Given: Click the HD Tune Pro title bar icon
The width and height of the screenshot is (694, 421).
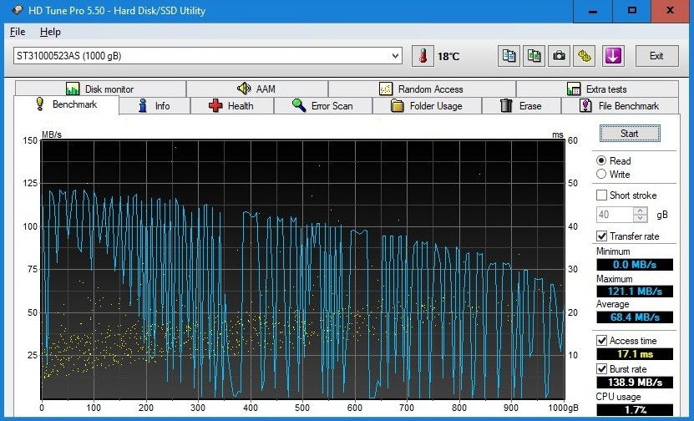Looking at the screenshot, I should [x=18, y=10].
